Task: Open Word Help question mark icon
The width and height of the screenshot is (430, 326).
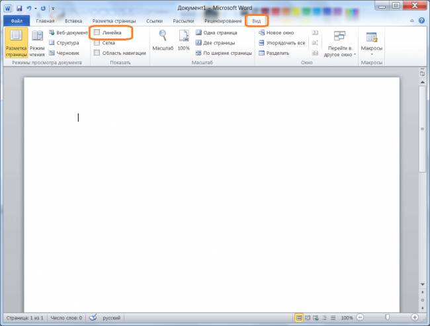Action: click(x=421, y=20)
